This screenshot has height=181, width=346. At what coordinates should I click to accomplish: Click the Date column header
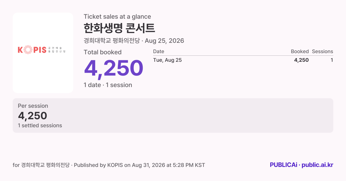point(159,51)
